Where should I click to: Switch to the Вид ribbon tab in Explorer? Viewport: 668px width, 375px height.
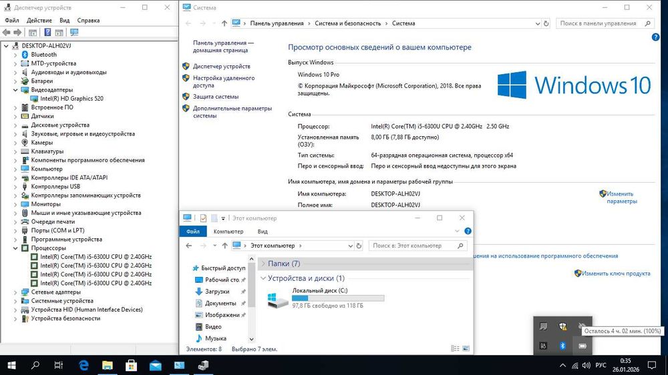[263, 231]
